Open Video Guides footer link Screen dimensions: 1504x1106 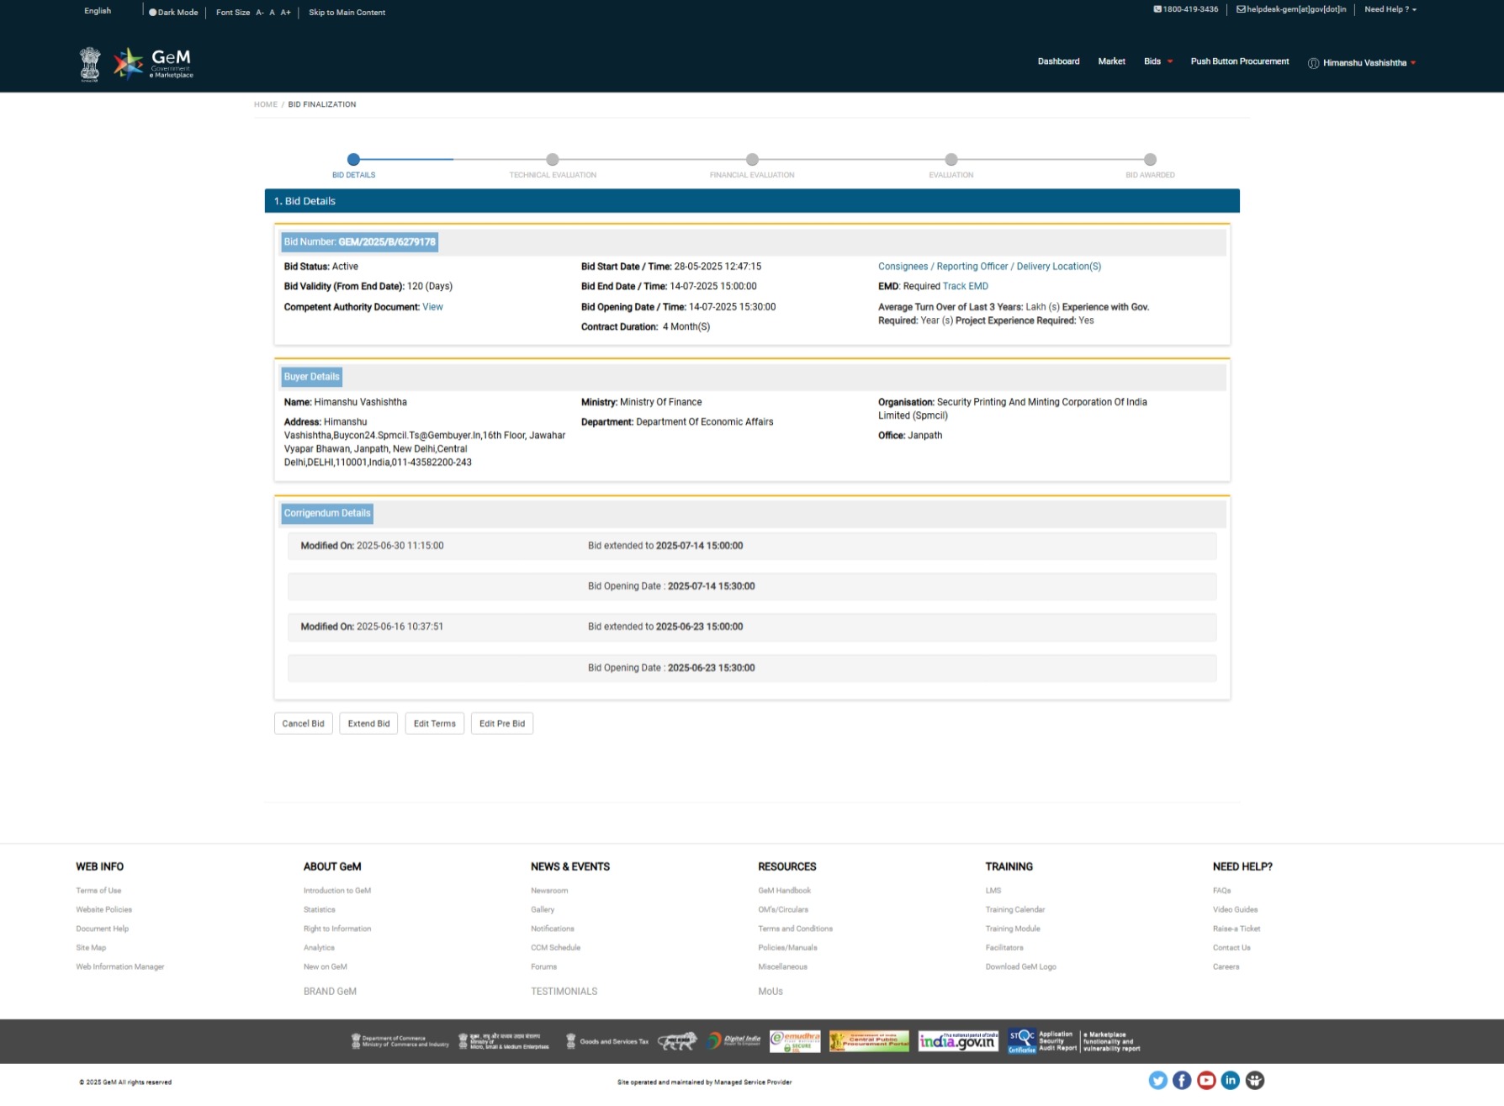(1235, 909)
